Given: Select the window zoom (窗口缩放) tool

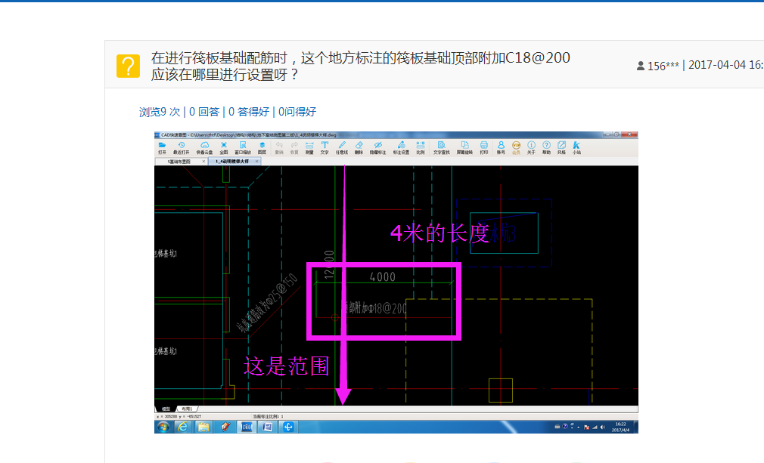Looking at the screenshot, I should tap(243, 148).
